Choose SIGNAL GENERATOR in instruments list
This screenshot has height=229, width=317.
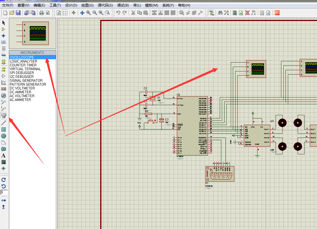[x=26, y=81]
